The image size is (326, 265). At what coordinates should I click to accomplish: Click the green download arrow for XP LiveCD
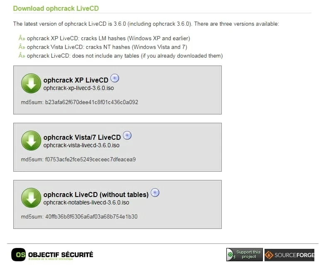tap(31, 83)
